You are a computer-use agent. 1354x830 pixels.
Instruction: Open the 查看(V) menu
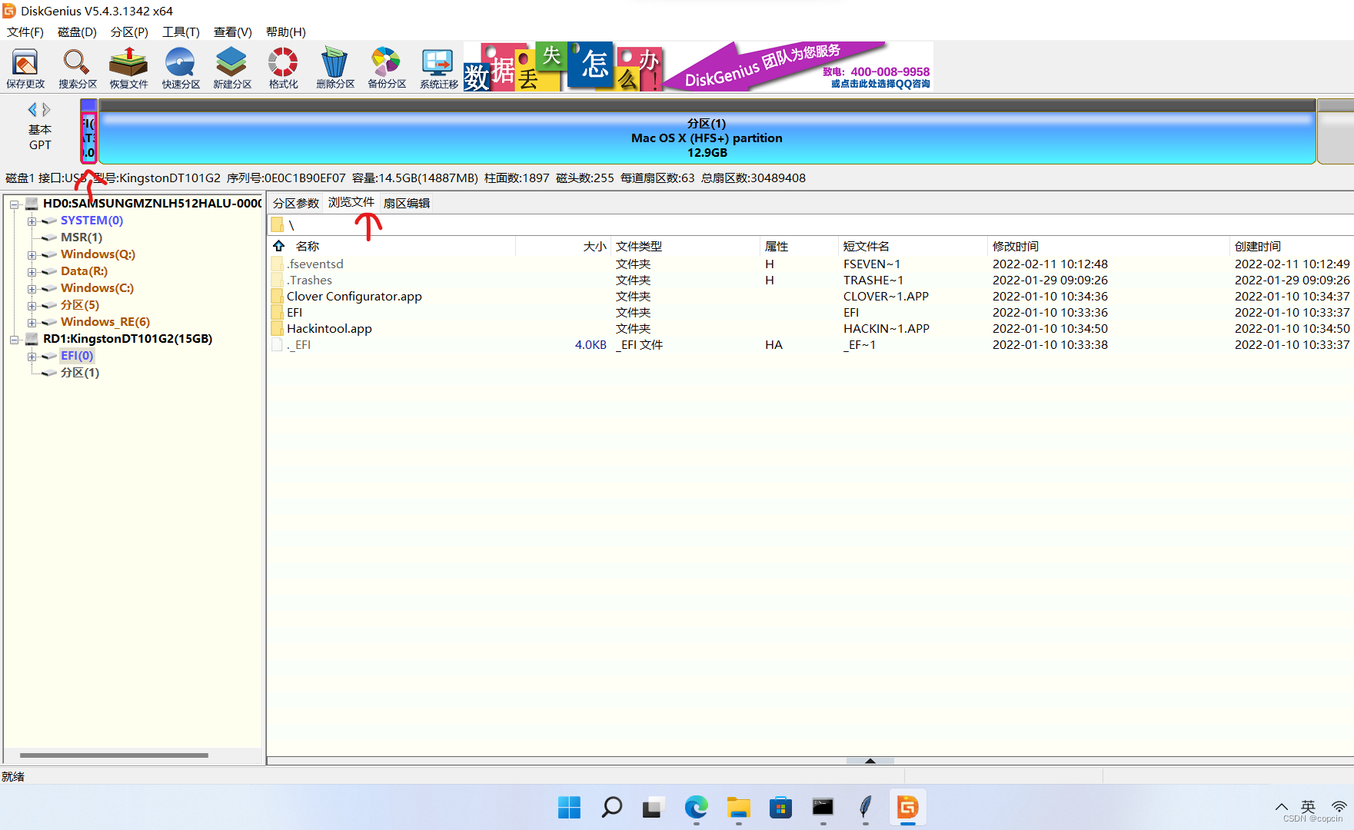coord(232,32)
